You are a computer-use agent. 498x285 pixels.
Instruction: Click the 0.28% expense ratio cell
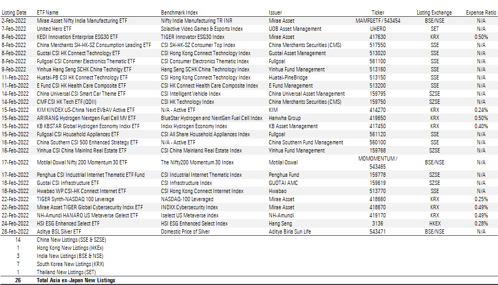click(481, 223)
